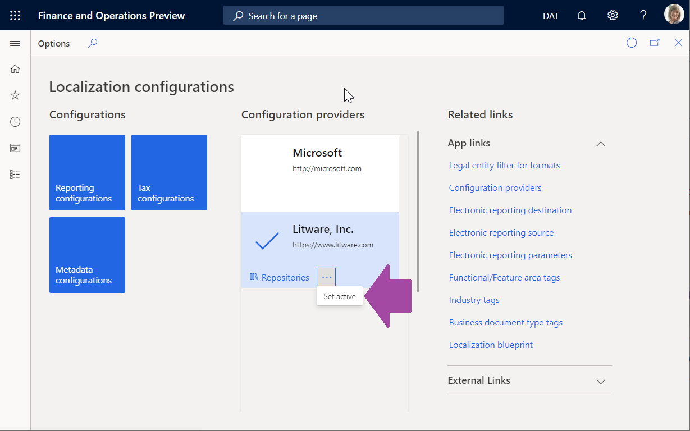Open the Options menu

(53, 43)
